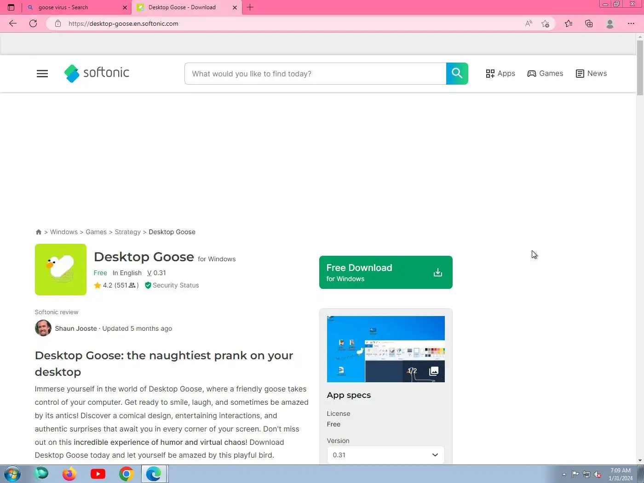Expand the version 0.31 dropdown
Image resolution: width=644 pixels, height=483 pixels.
click(x=386, y=455)
